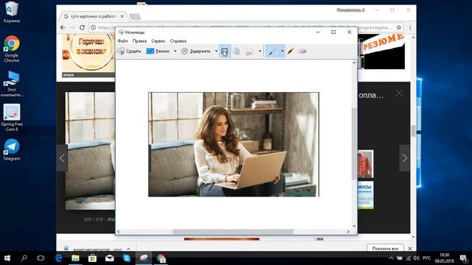Image resolution: width=472 pixels, height=265 pixels.
Task: Click the scroll down arrow in Snipping Tool
Action: pos(354,226)
